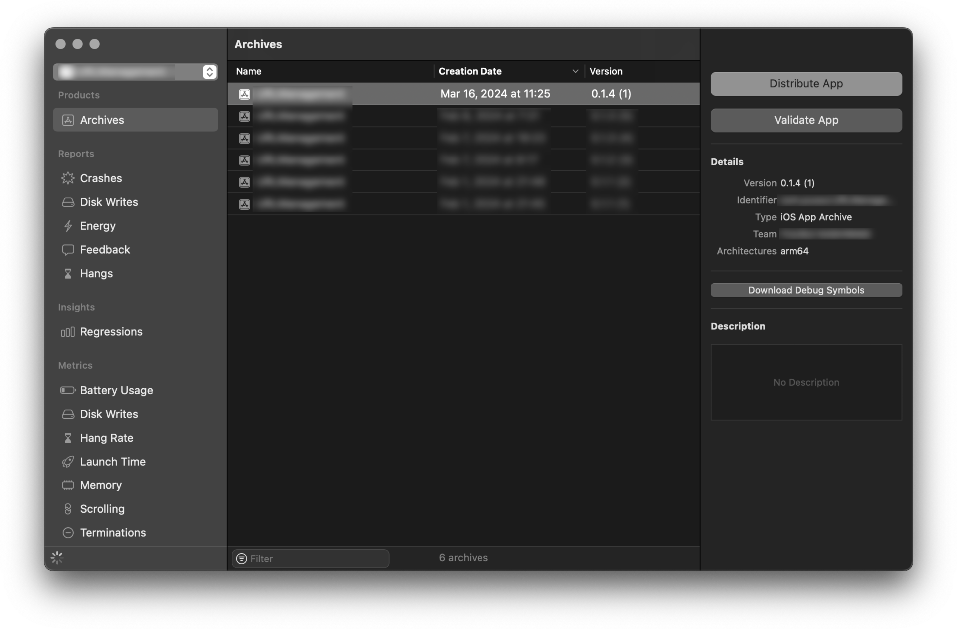Click the Battery Usage battery icon
The width and height of the screenshot is (957, 629).
pos(68,390)
